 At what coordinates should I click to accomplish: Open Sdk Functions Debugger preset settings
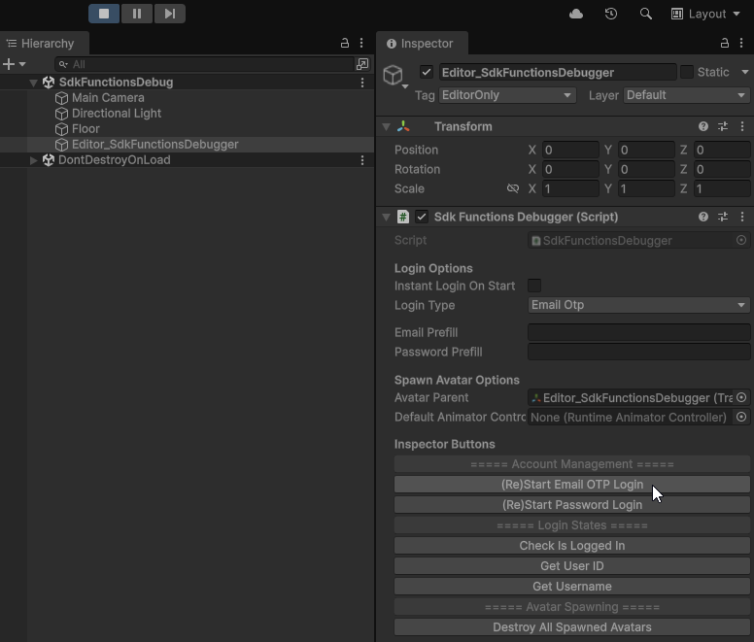723,217
